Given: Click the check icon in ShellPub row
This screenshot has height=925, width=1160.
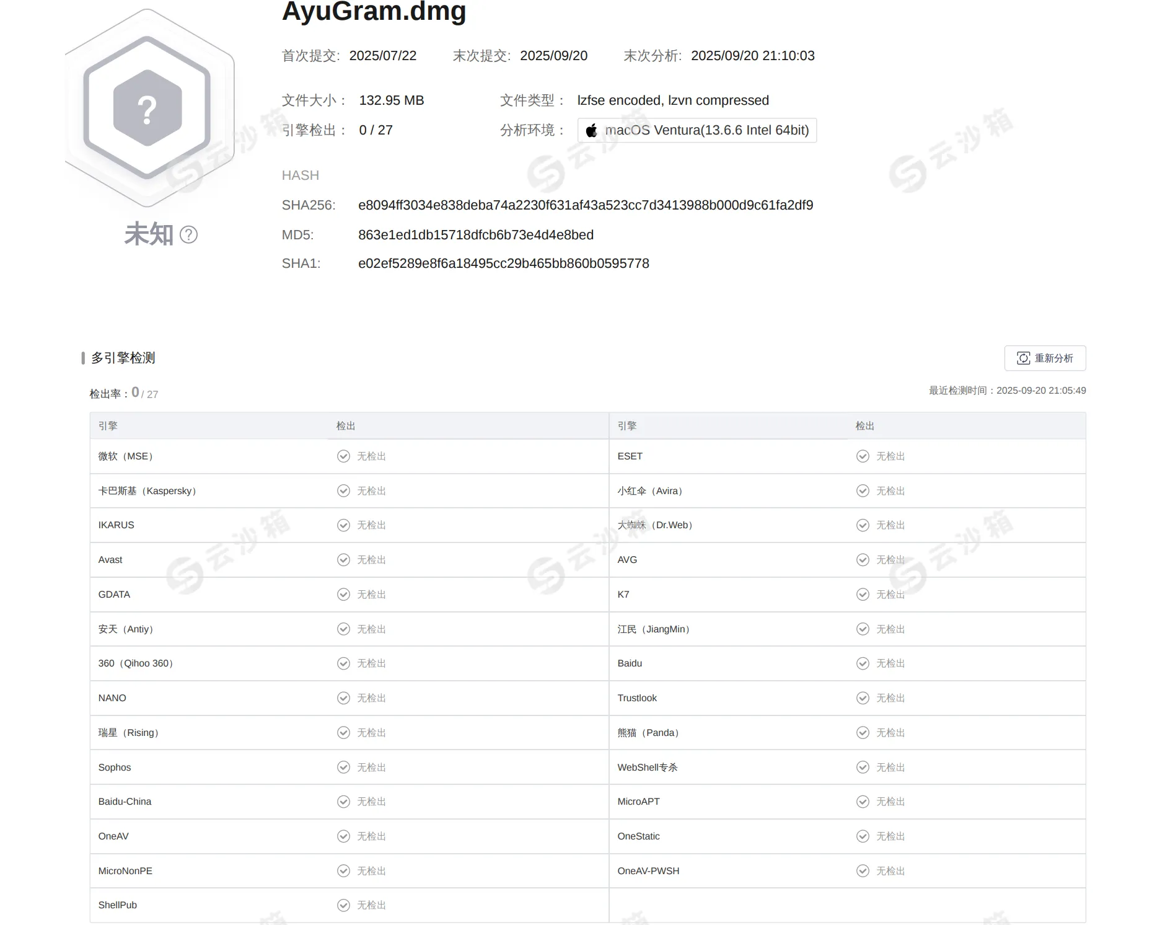Looking at the screenshot, I should point(343,905).
